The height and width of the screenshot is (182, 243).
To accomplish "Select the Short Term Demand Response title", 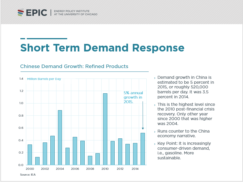I will 102,48.
